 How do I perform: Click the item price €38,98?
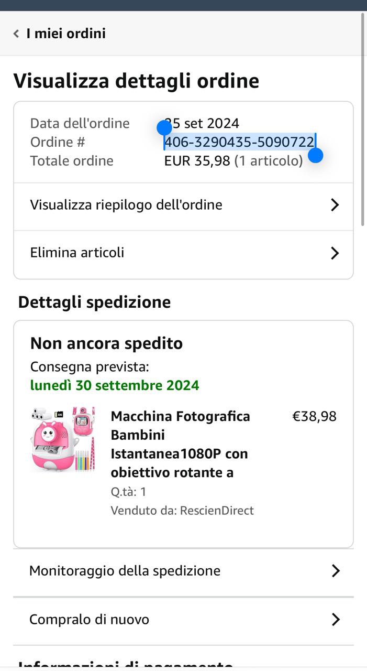click(314, 417)
